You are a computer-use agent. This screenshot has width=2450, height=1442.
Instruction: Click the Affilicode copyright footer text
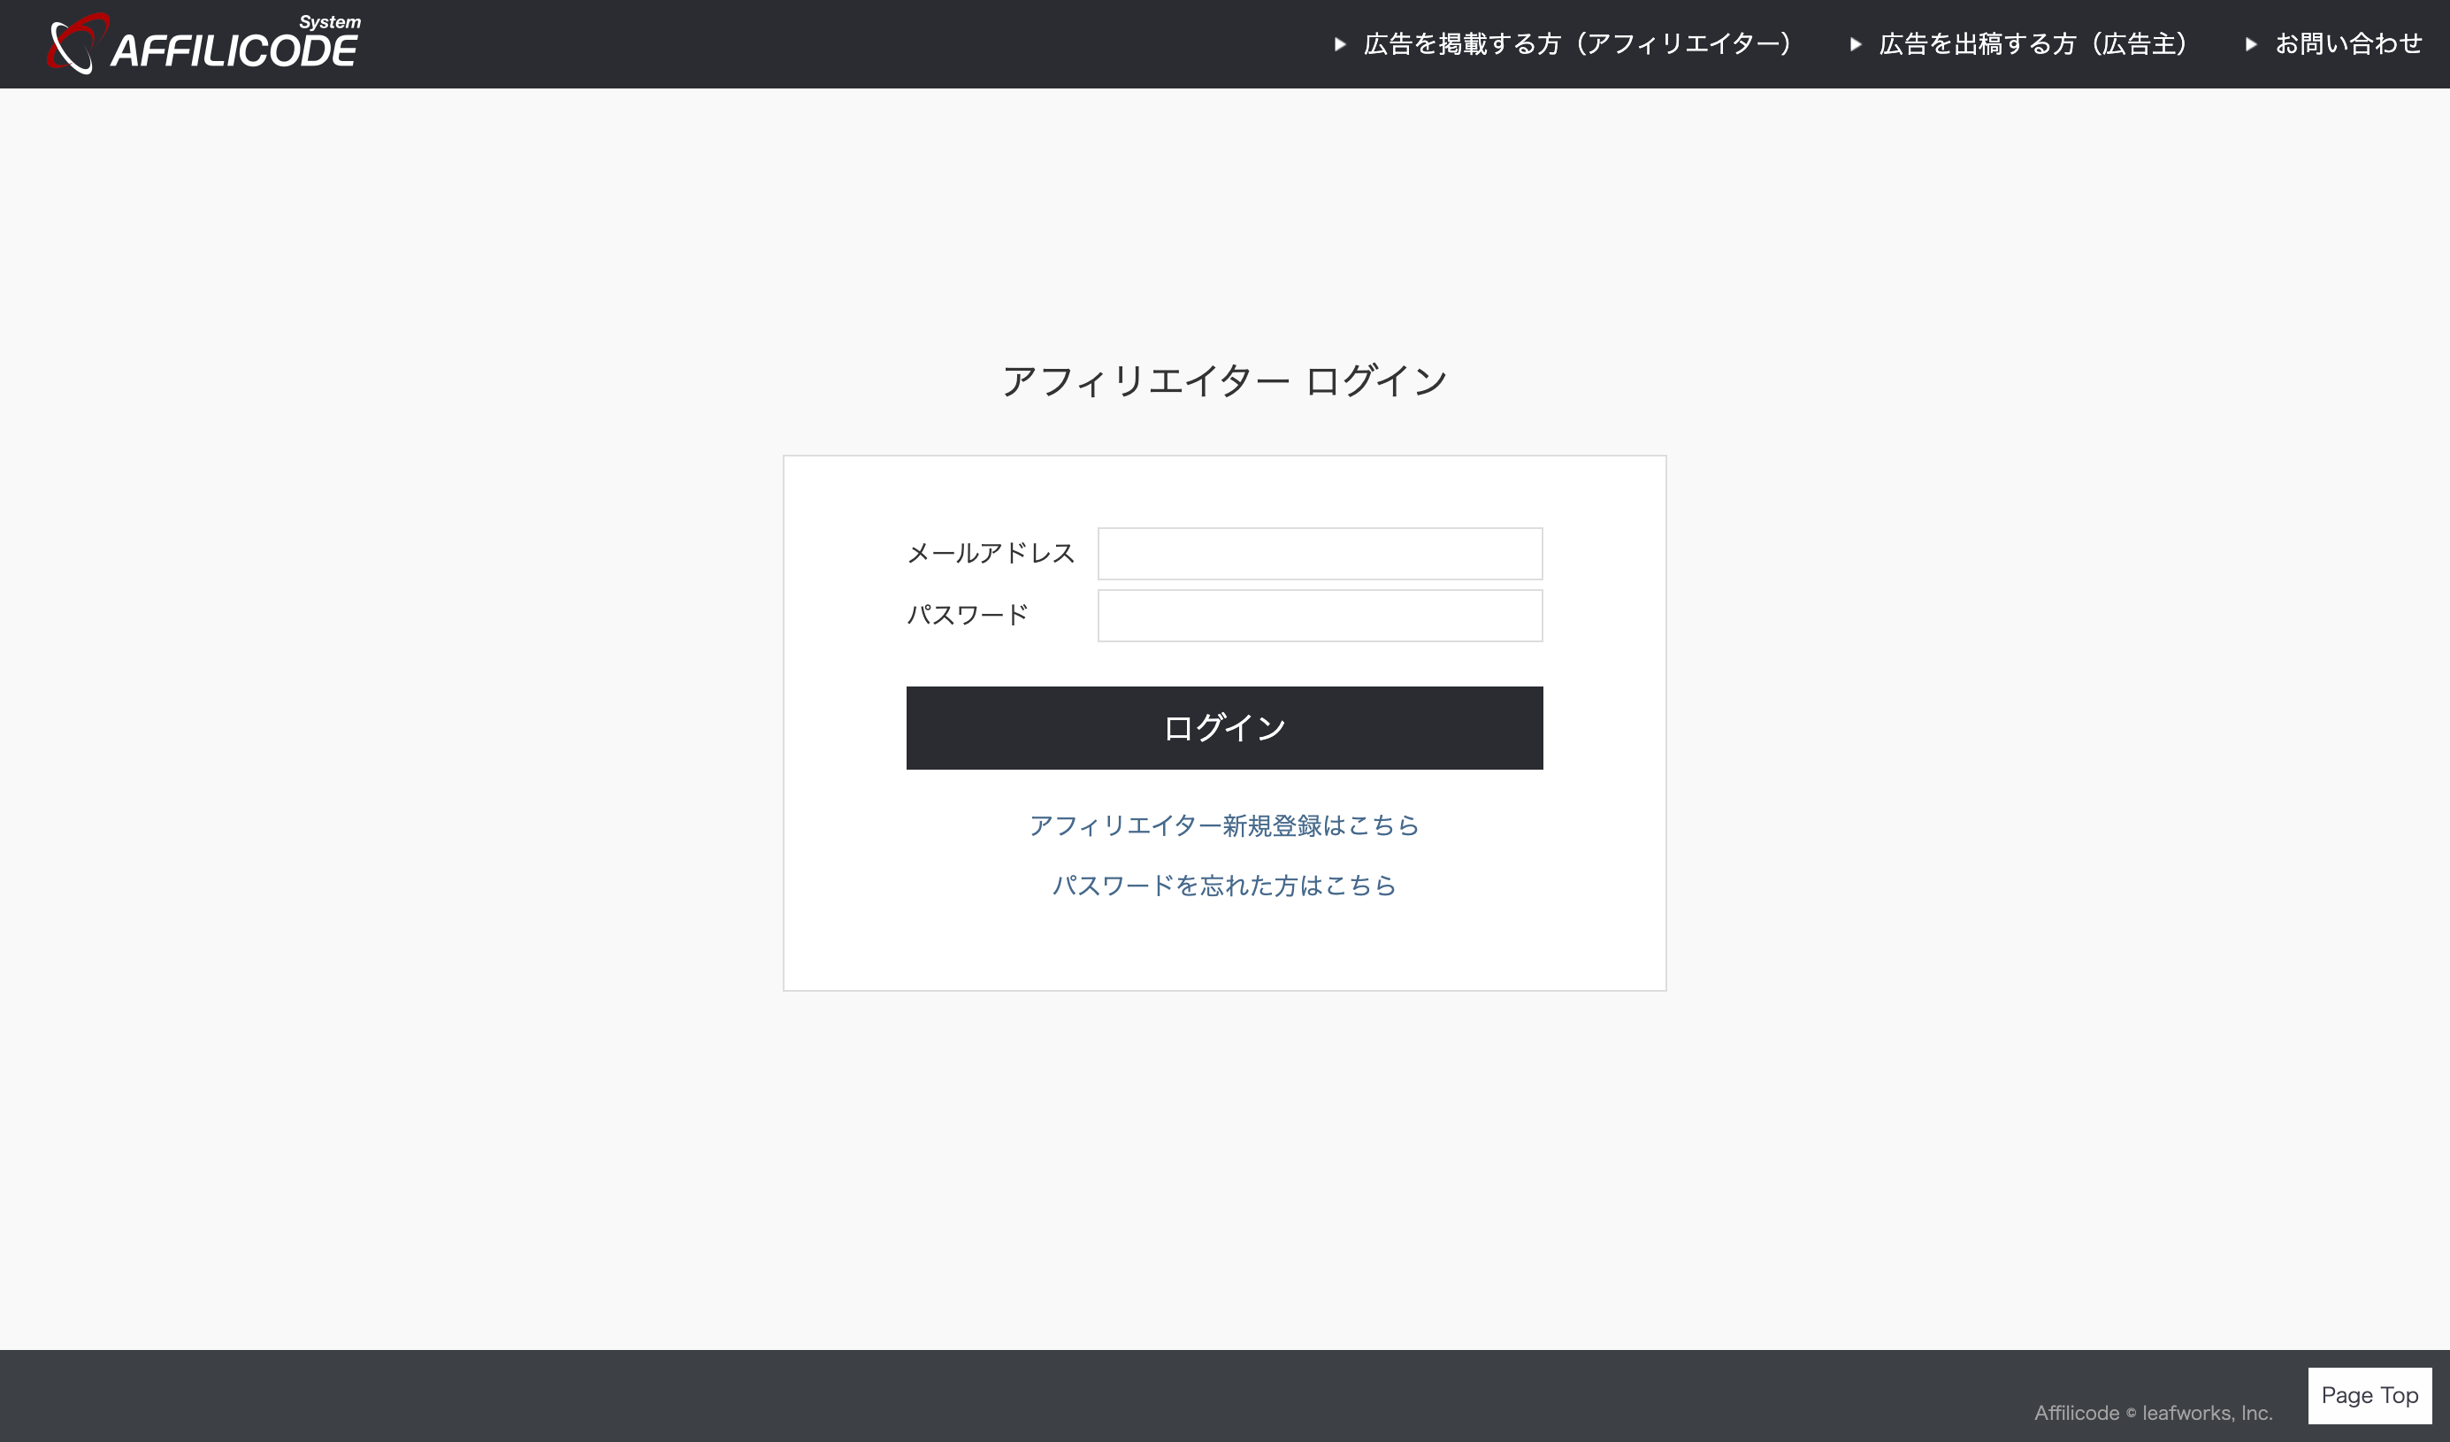point(2076,1413)
